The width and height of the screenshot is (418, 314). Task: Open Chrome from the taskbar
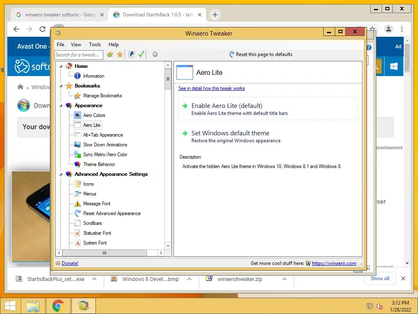pos(58,306)
